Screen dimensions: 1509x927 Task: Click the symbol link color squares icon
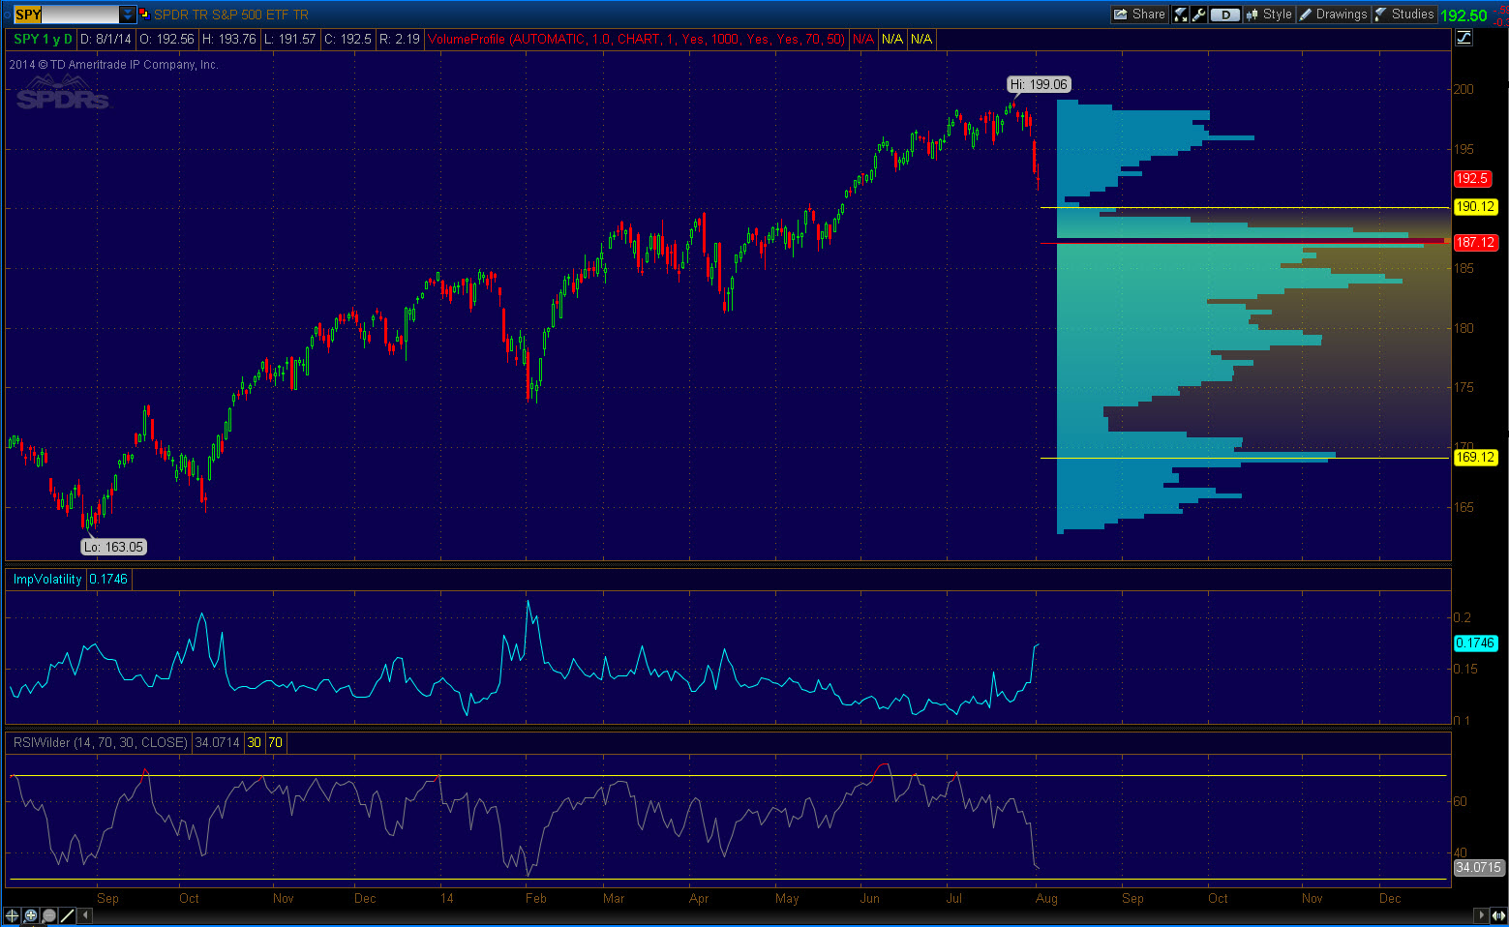[x=144, y=15]
